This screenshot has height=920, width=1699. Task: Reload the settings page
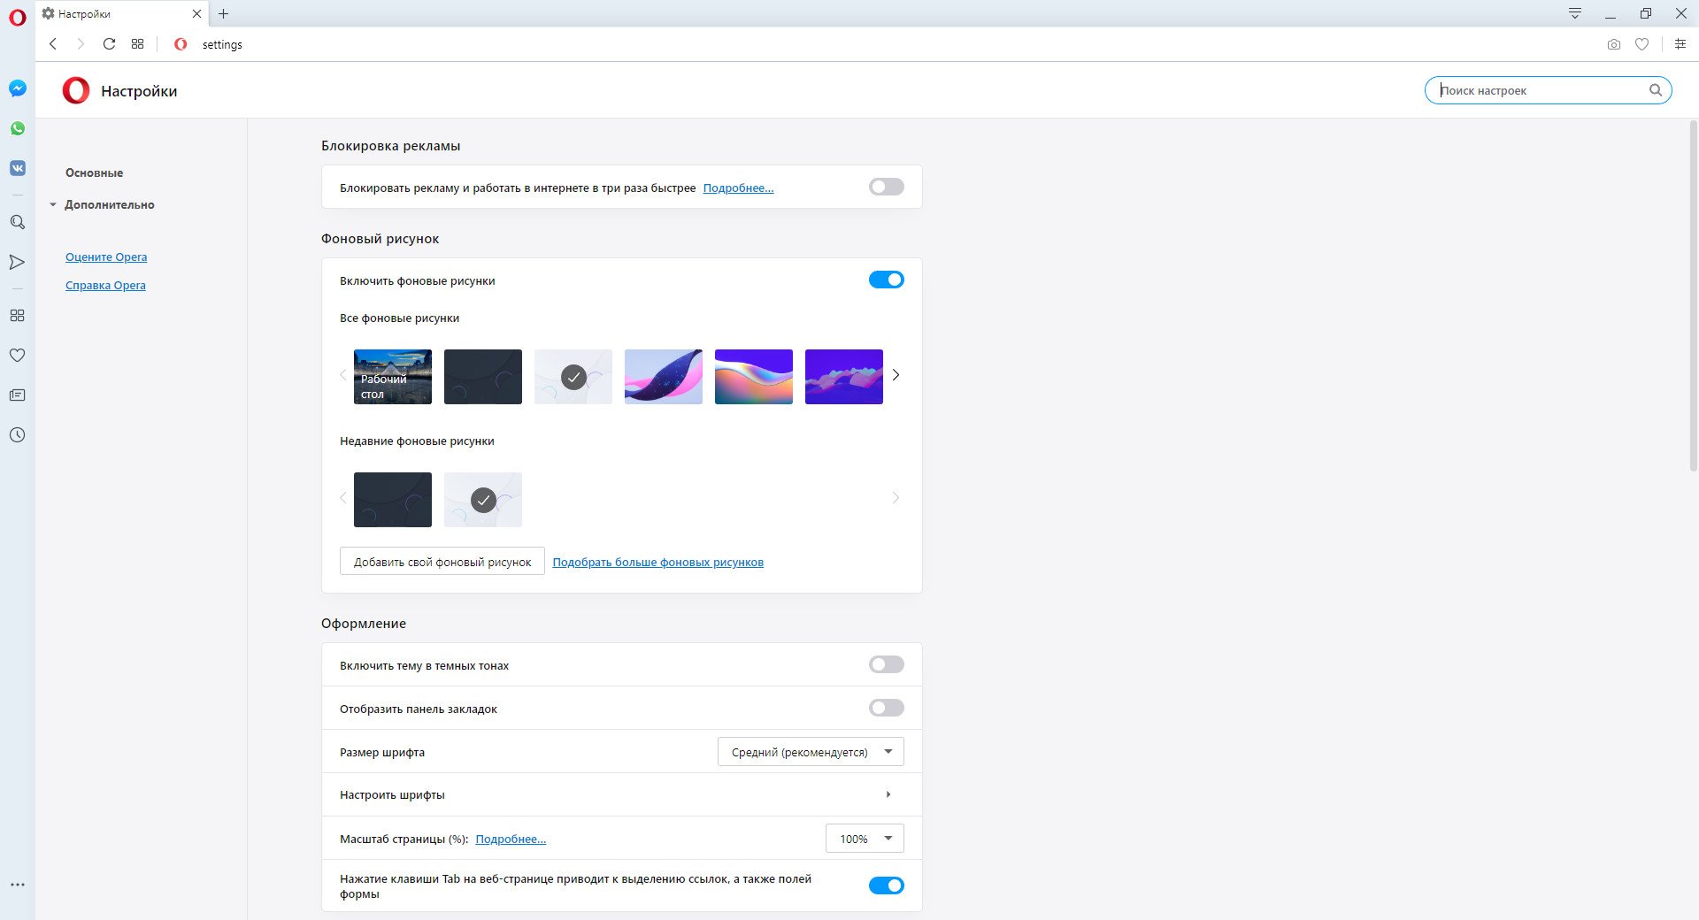point(109,44)
